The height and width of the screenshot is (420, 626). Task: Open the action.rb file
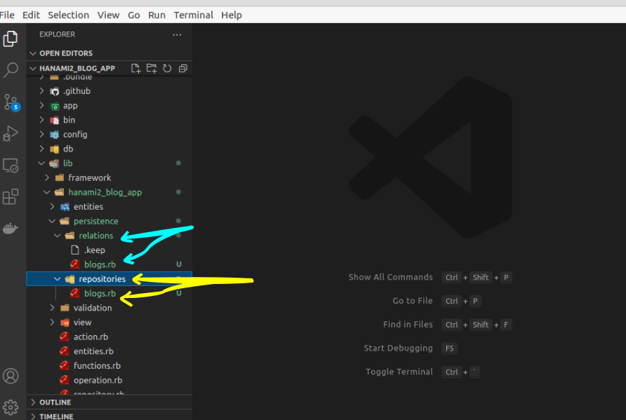[91, 337]
